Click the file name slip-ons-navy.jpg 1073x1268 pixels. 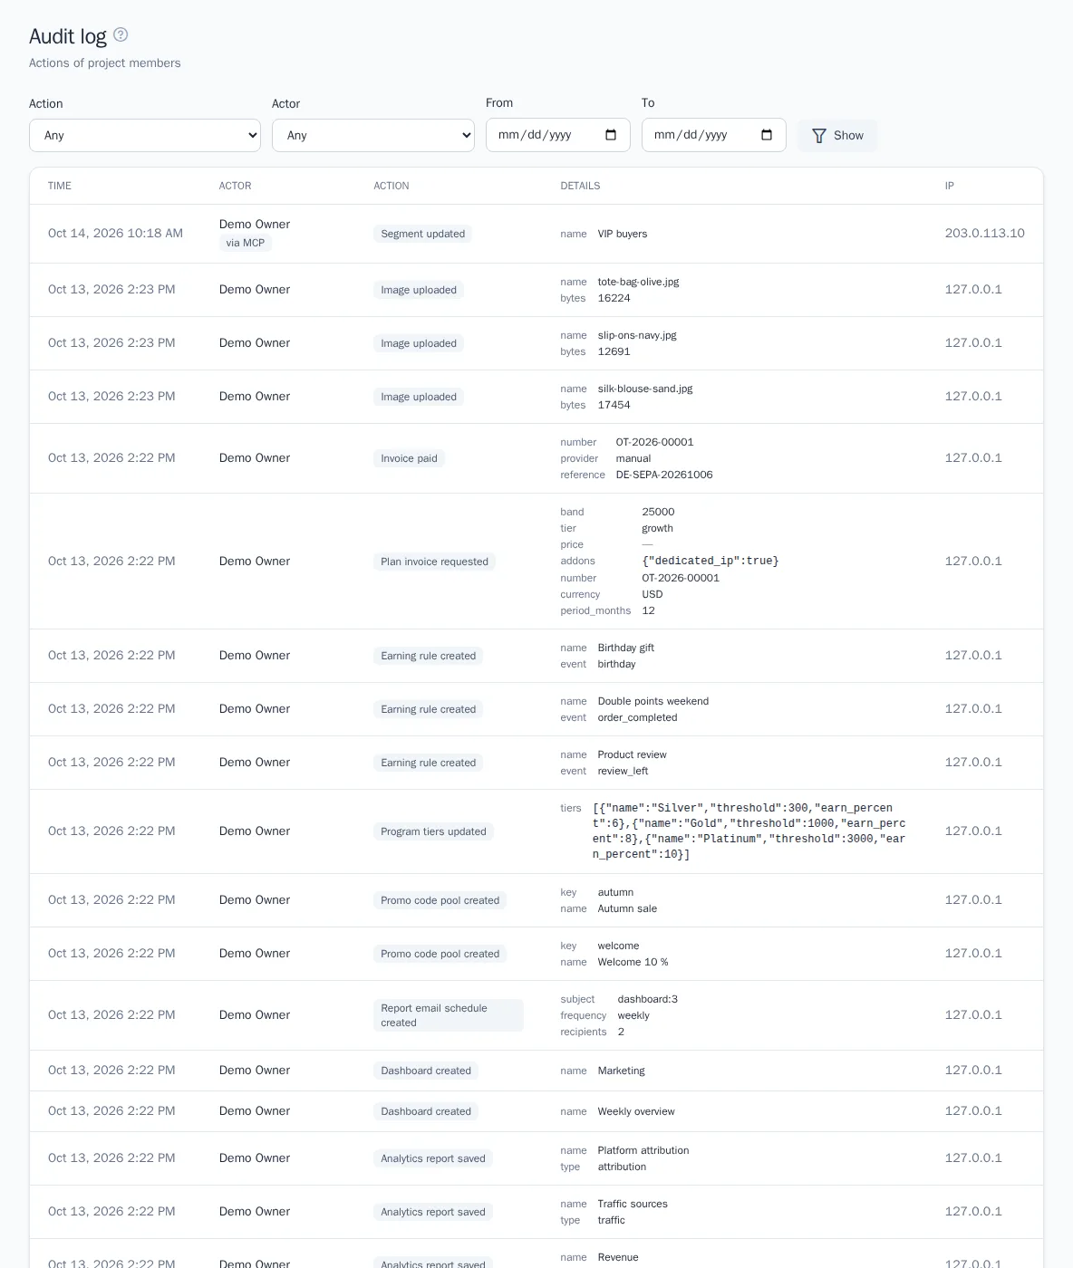click(x=637, y=335)
